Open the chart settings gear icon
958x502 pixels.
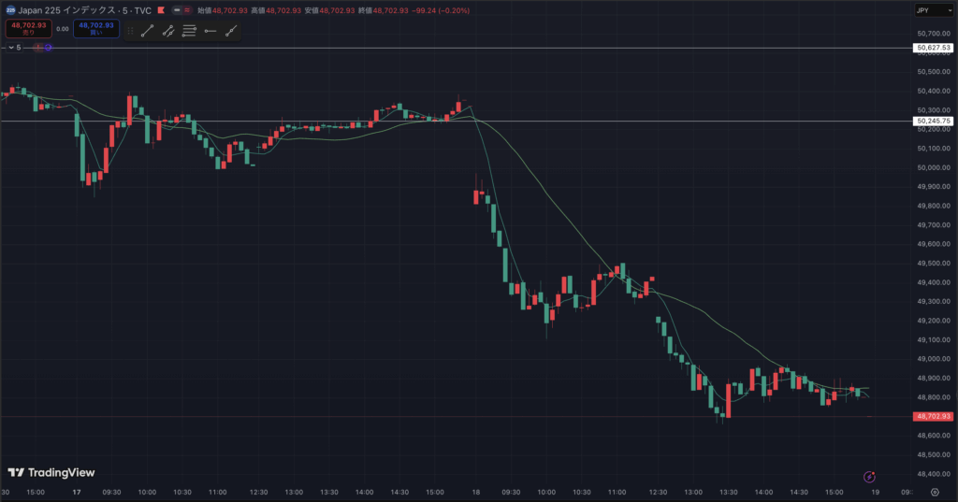click(935, 492)
